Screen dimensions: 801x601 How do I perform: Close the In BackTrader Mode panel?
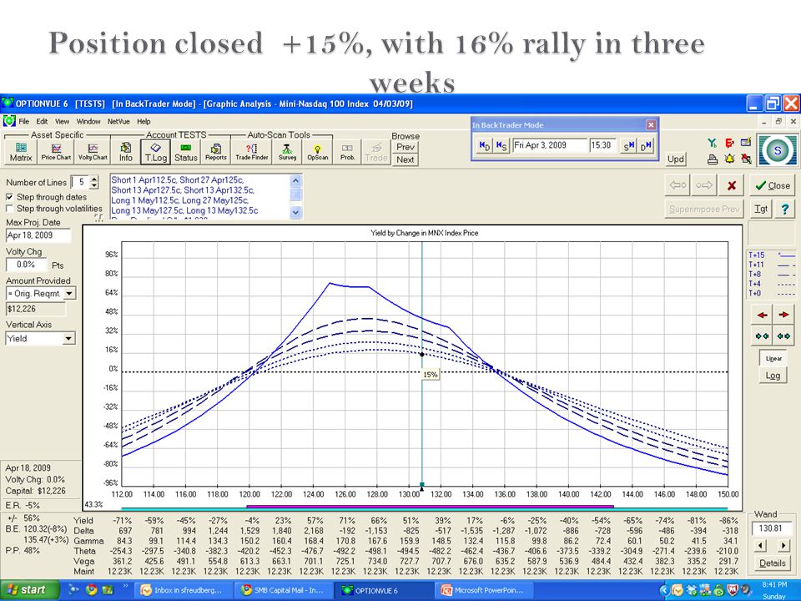[x=651, y=124]
